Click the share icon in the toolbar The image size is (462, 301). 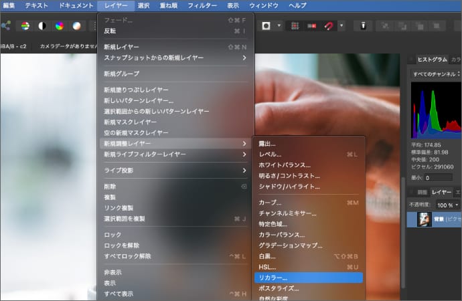point(5,26)
